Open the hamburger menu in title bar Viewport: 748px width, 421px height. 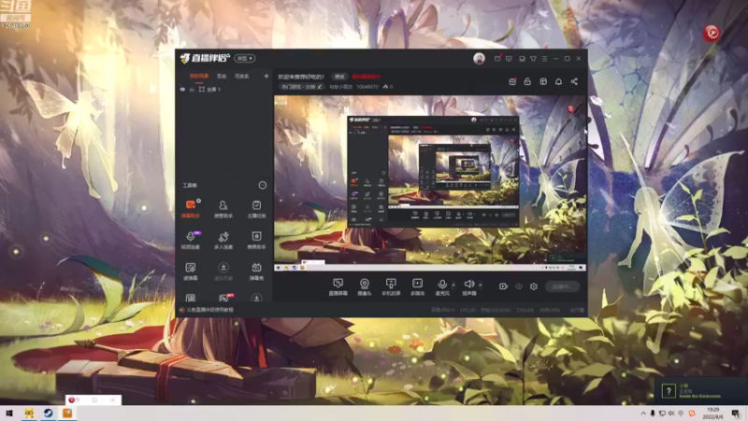pyautogui.click(x=544, y=59)
